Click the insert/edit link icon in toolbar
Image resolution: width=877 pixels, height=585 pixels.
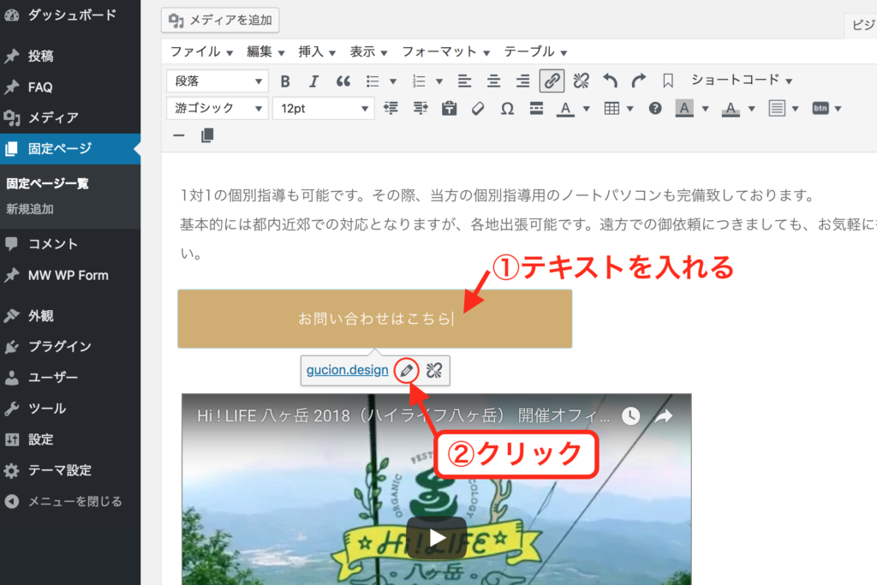(552, 81)
